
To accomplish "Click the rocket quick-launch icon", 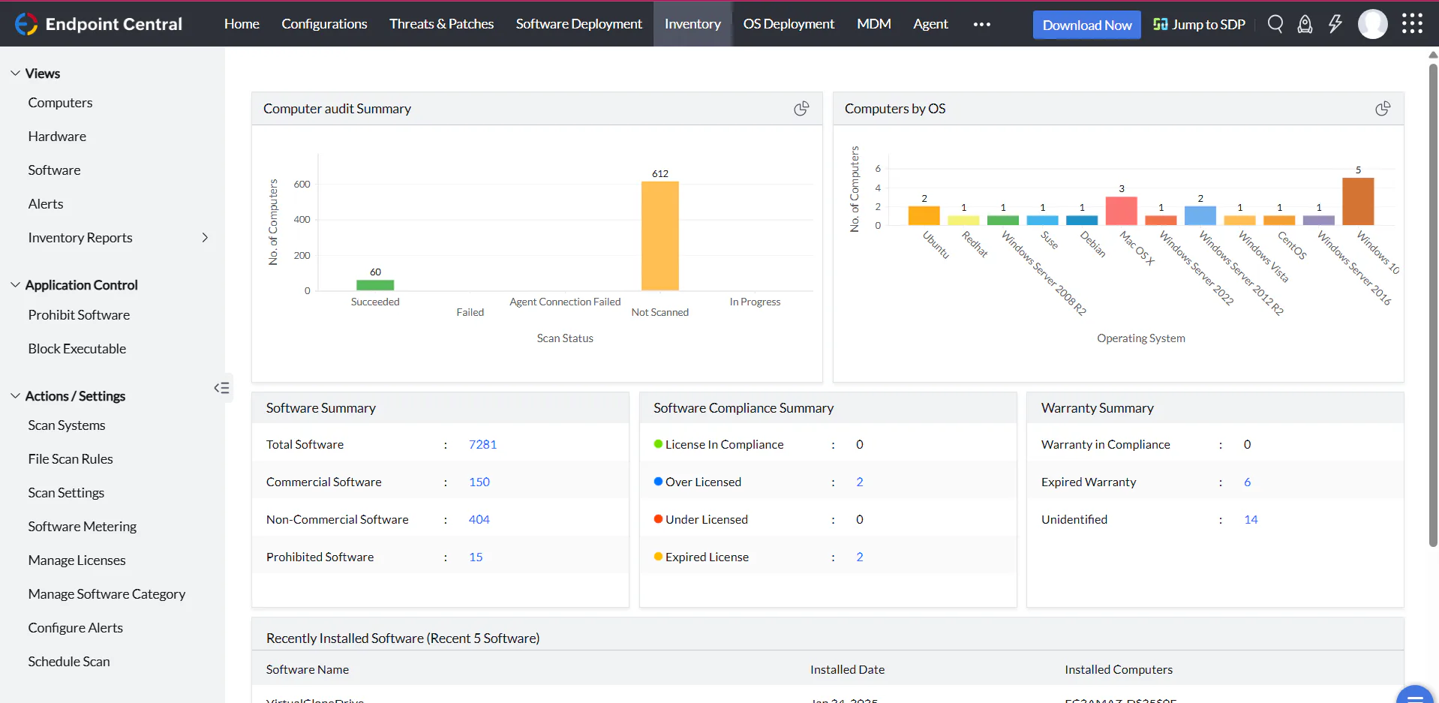I will (1305, 24).
